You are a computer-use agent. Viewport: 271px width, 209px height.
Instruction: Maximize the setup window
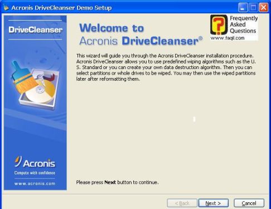(253, 7)
